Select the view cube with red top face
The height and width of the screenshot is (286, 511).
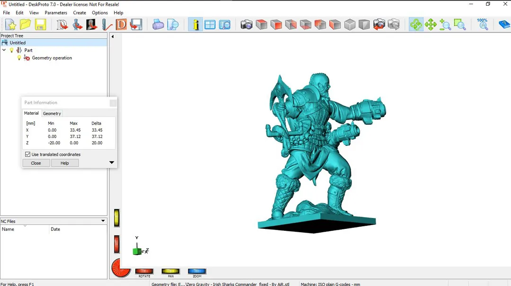(261, 25)
